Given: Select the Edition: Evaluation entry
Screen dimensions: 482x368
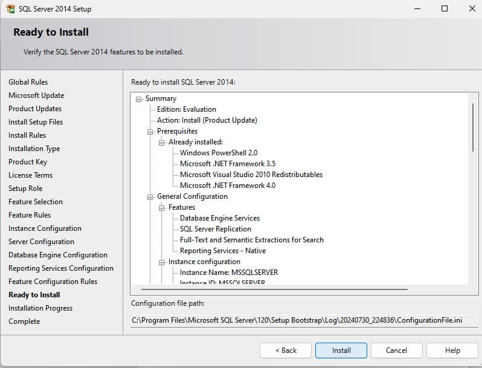Looking at the screenshot, I should coord(186,109).
